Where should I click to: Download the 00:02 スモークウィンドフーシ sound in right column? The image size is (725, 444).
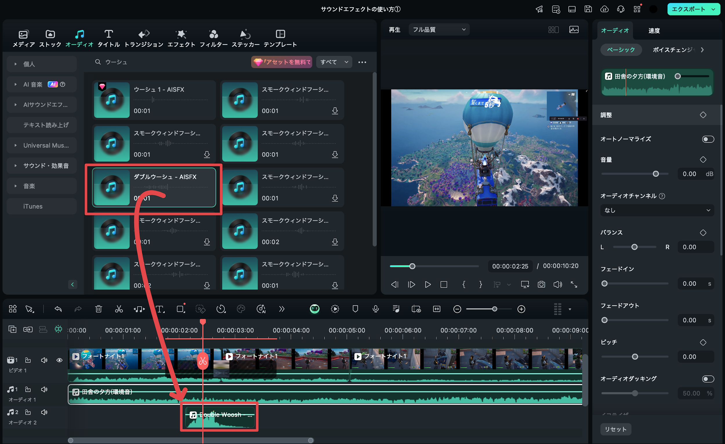335,242
